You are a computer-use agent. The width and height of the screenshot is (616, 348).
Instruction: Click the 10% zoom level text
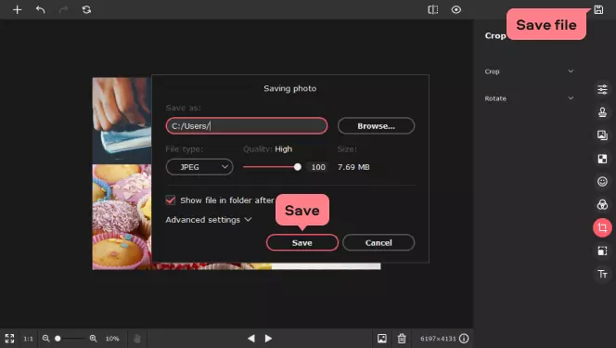[112, 339]
